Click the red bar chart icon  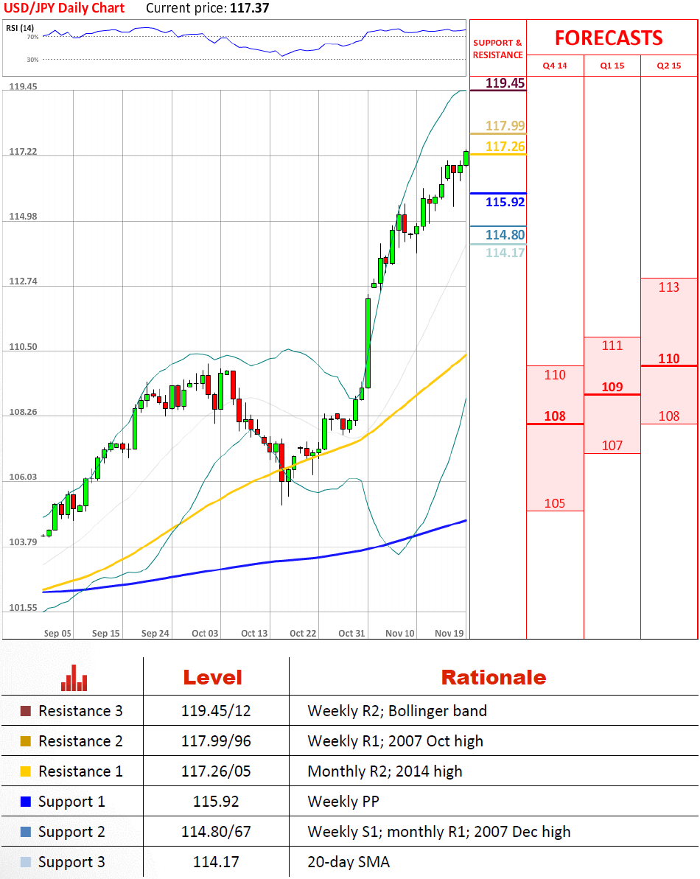tap(74, 678)
